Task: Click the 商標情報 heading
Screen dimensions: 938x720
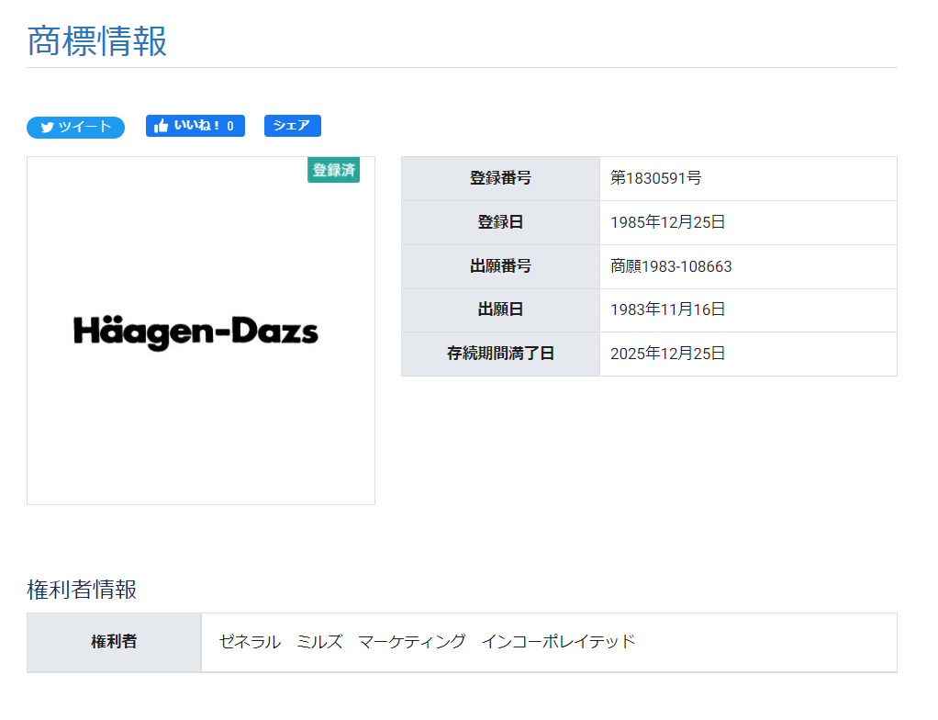Action: pos(97,41)
